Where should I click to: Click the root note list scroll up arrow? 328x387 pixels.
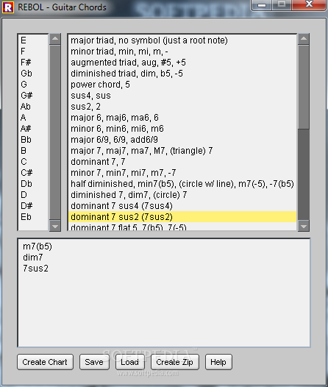click(x=55, y=39)
